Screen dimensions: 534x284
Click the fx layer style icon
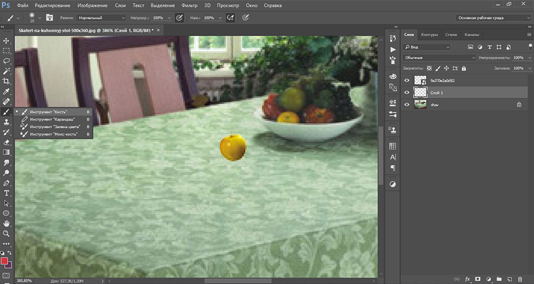468,279
